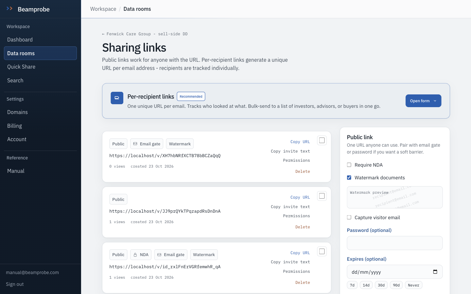Click the Password (optional) input field
The image size is (471, 294).
pyautogui.click(x=394, y=243)
